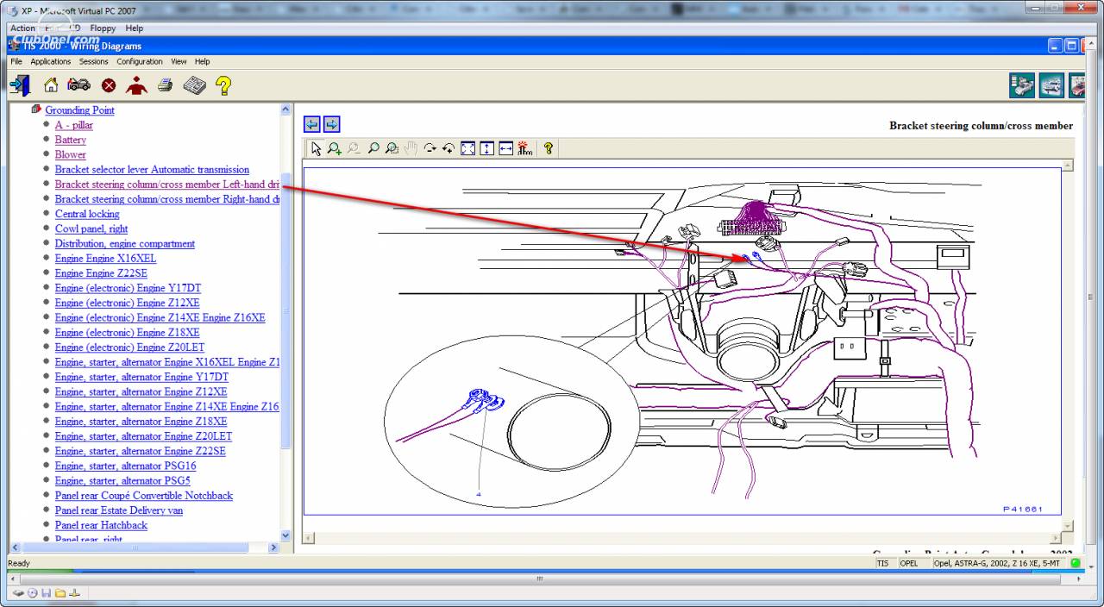Open the newspaper bulletin icon
Image resolution: width=1104 pixels, height=607 pixels.
tap(194, 85)
